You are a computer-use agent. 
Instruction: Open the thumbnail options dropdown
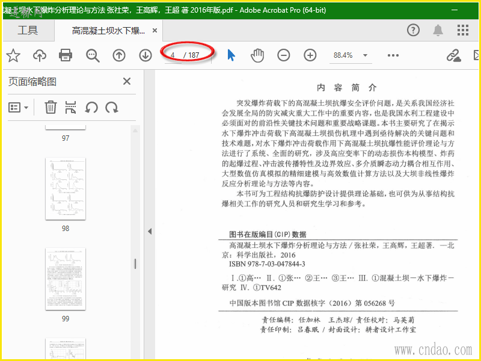click(x=18, y=108)
